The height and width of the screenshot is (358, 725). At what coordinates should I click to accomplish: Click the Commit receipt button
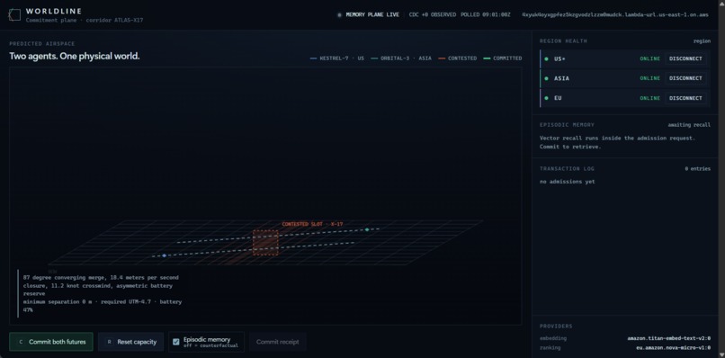pos(277,342)
